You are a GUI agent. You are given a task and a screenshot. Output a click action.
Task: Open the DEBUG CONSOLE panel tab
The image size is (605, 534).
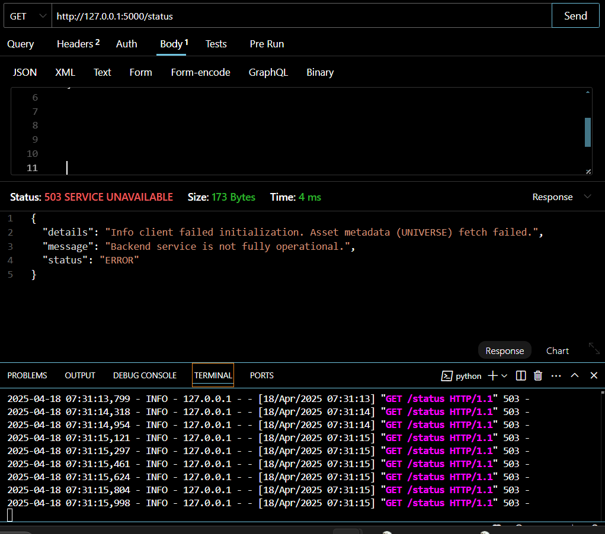tap(145, 375)
